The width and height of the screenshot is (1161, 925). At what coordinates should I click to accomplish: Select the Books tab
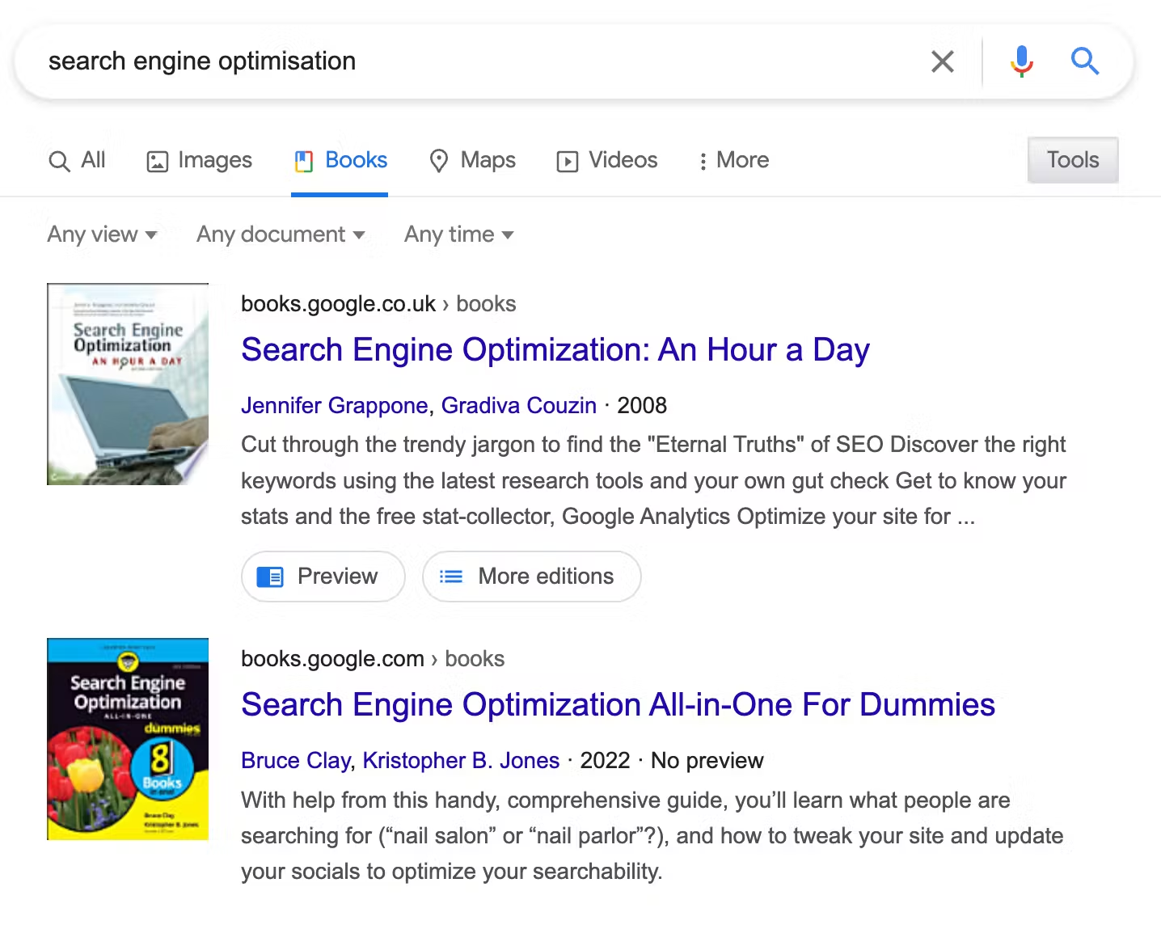point(340,160)
